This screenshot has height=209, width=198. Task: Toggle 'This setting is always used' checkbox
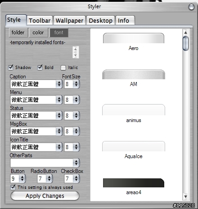[x=13, y=187]
